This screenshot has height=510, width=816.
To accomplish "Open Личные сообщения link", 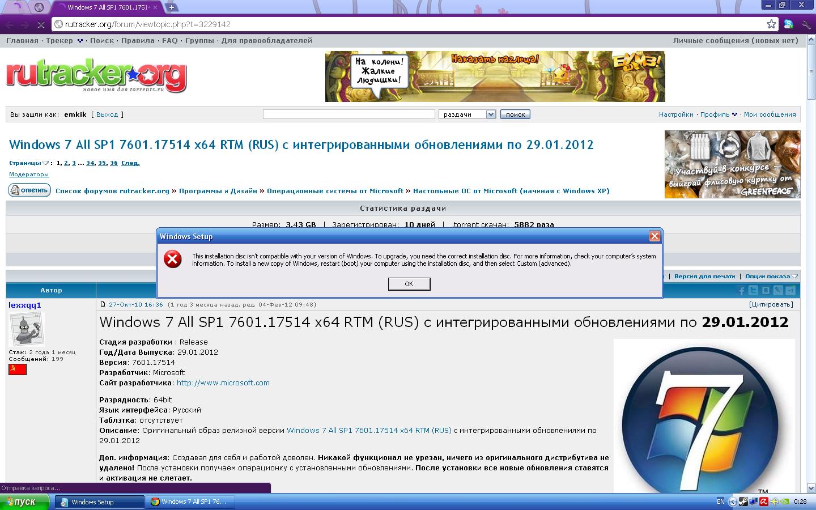I will tap(736, 41).
